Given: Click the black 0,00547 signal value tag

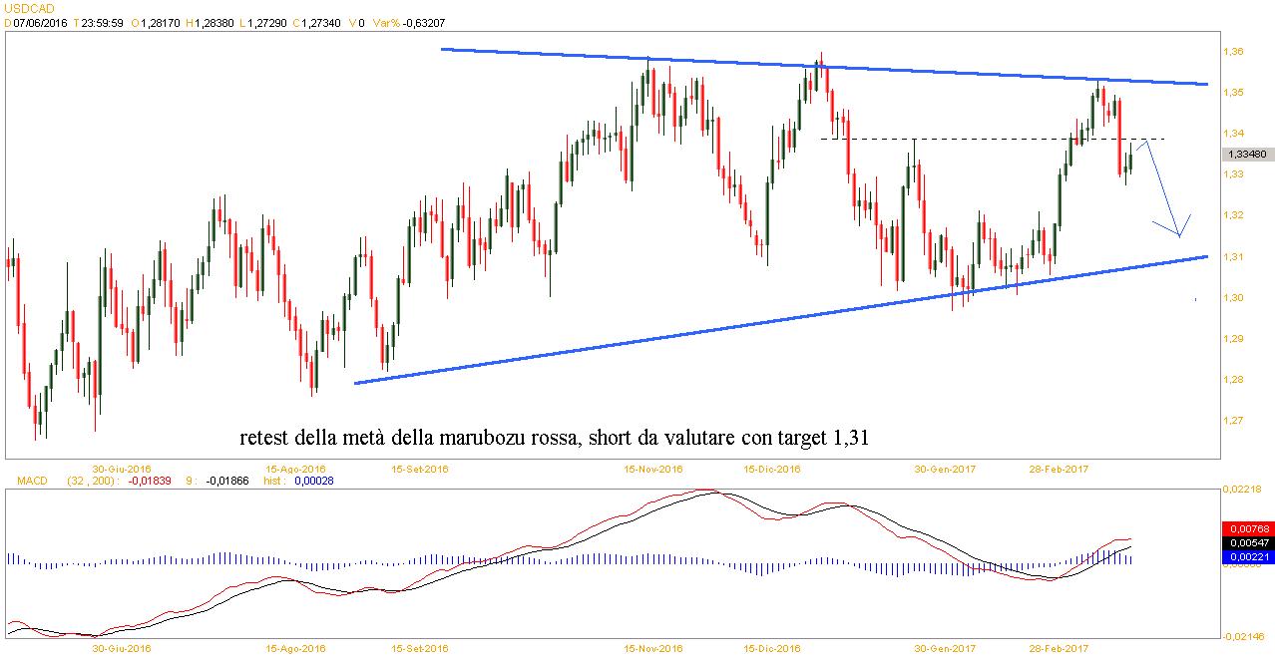Looking at the screenshot, I should tap(1247, 542).
